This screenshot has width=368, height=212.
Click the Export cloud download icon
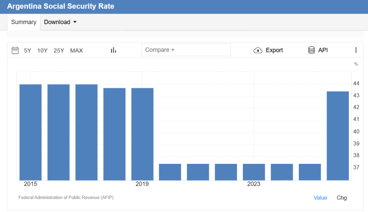258,50
